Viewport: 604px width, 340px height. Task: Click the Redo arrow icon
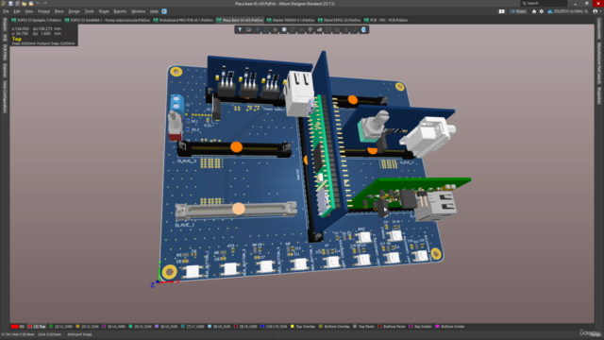click(45, 4)
